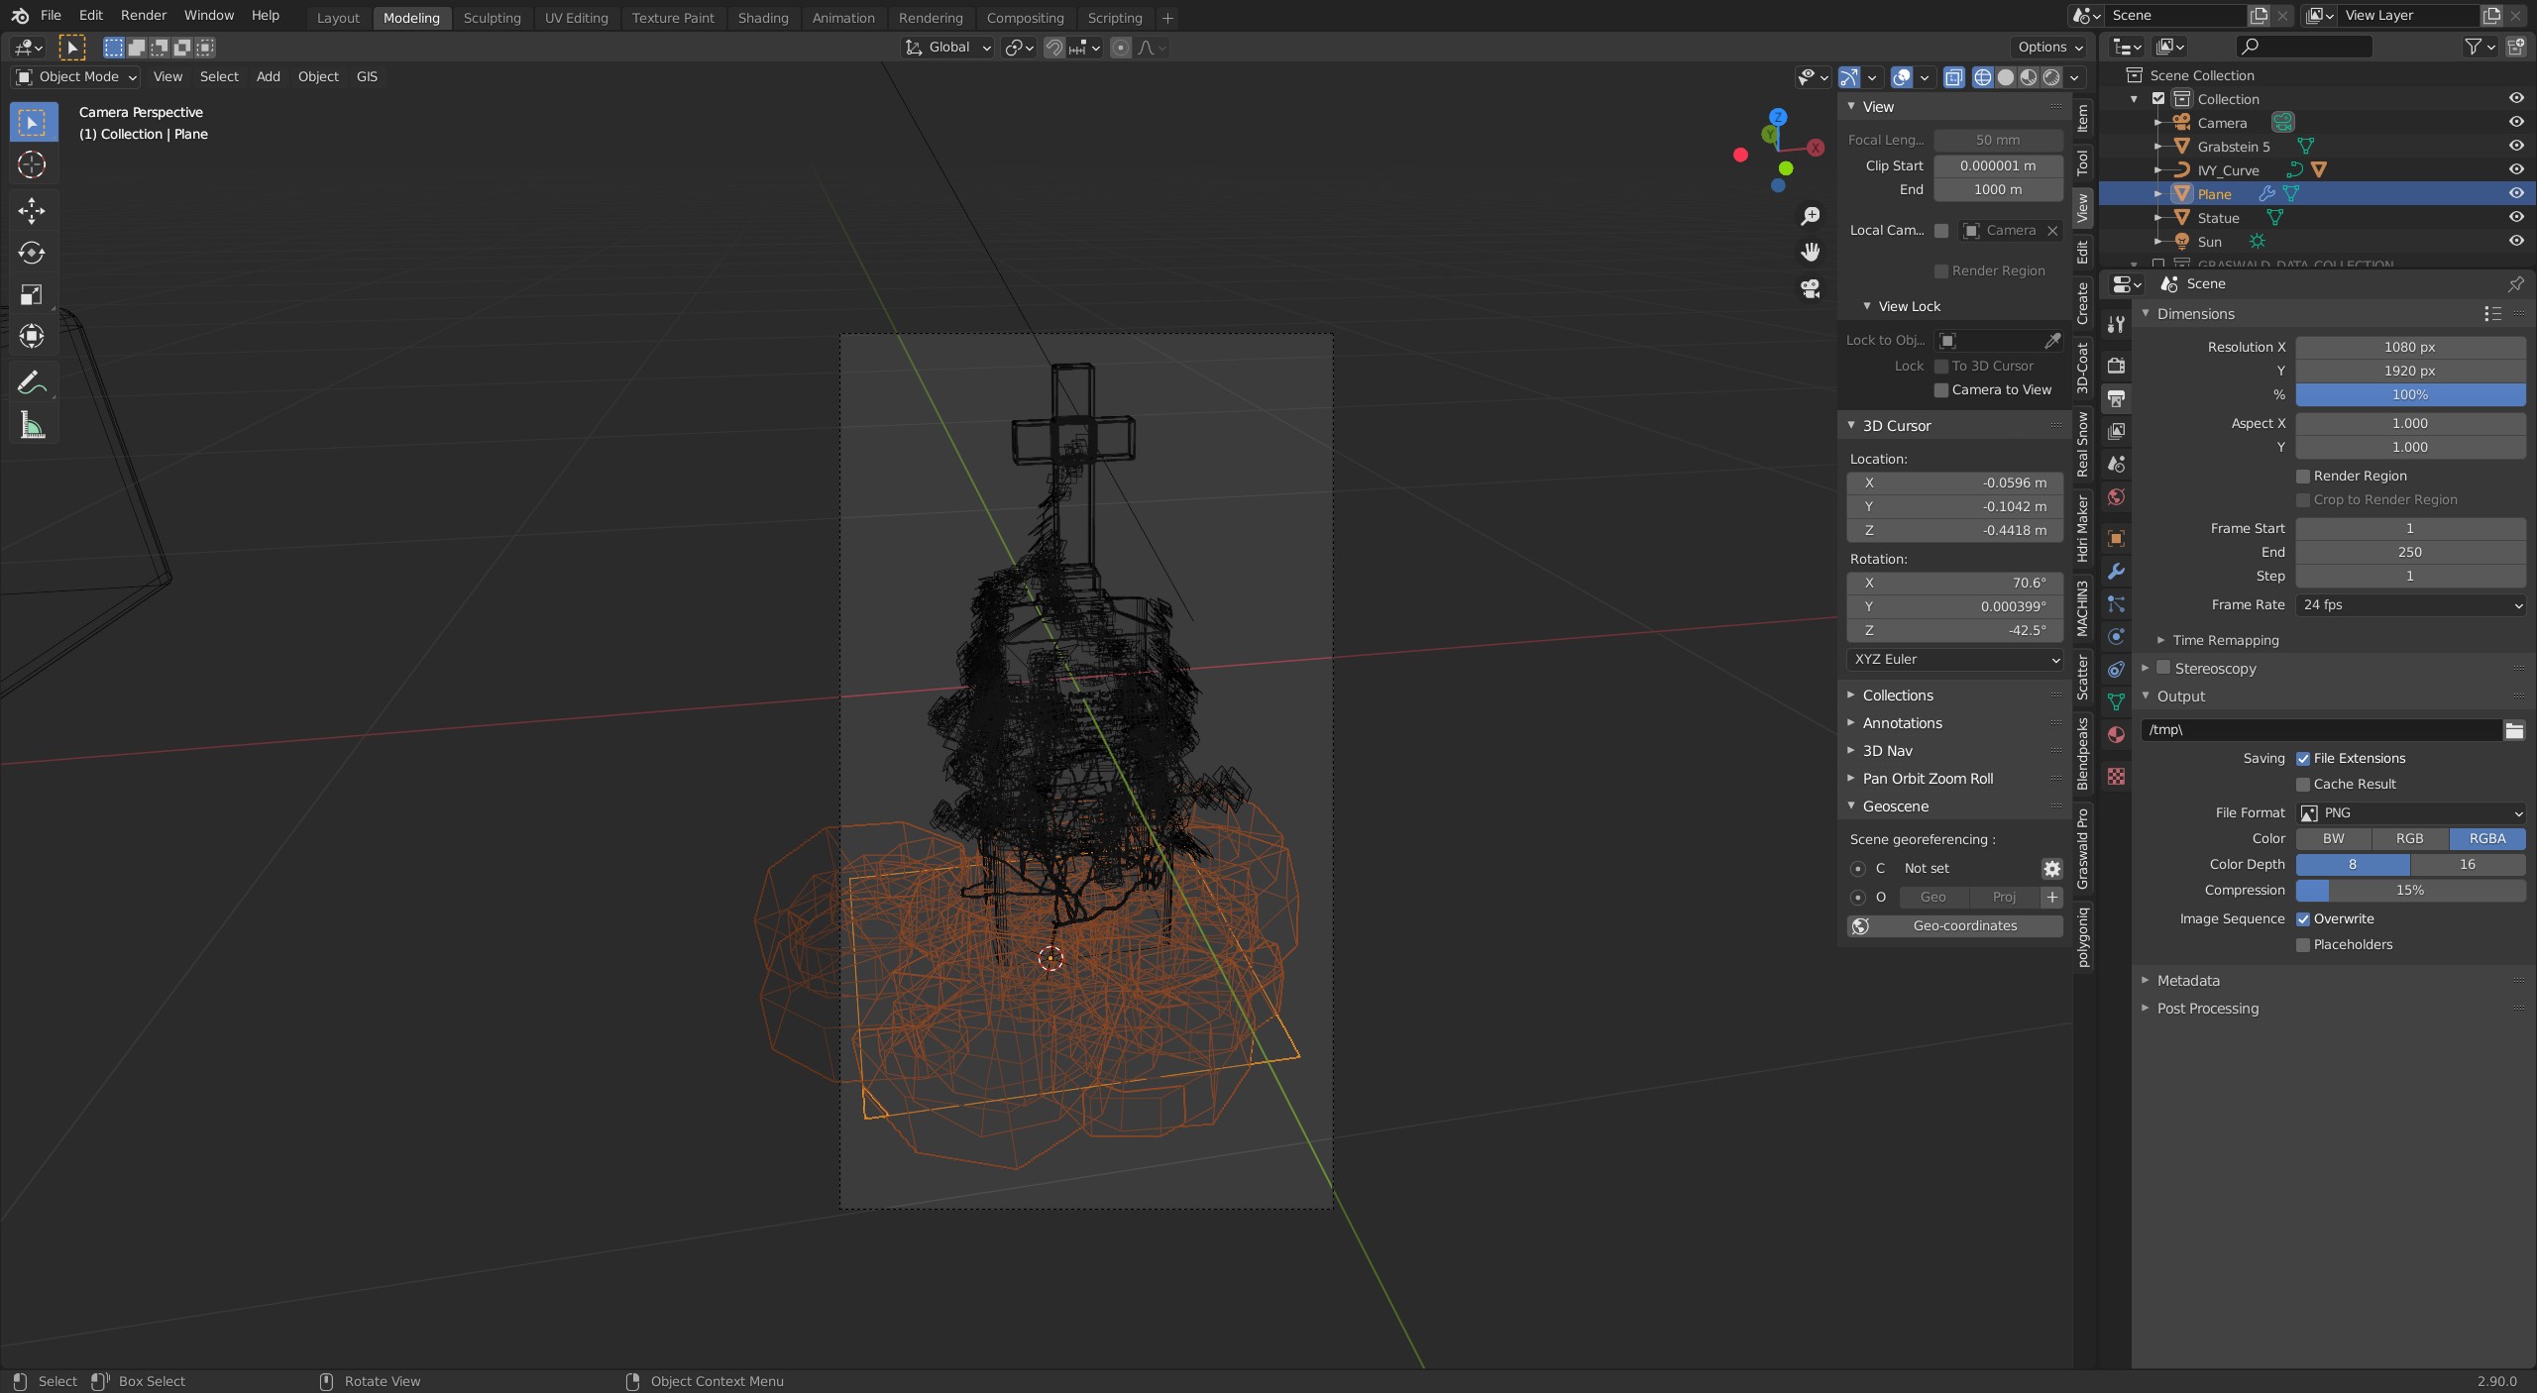
Task: Click the Resolution X field
Action: click(x=2409, y=348)
